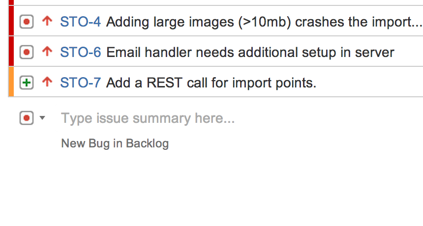Select the 'Adding large images' issue summary

[x=256, y=22]
